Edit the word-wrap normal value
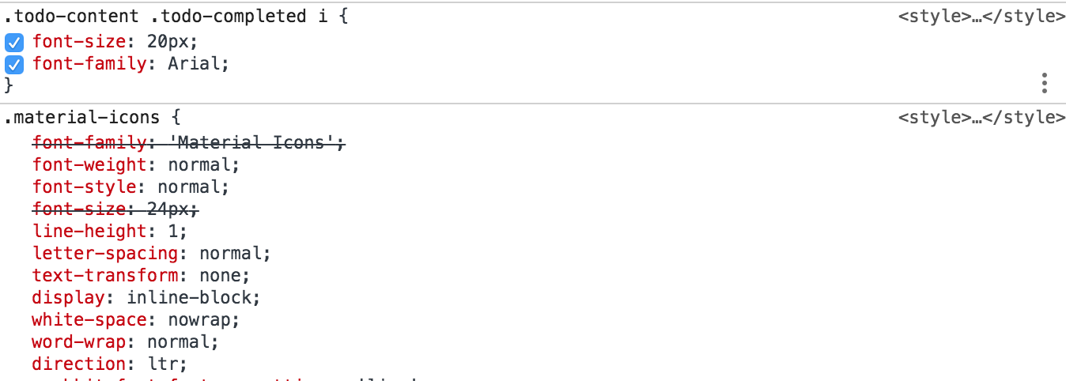This screenshot has height=381, width=1066. (180, 342)
